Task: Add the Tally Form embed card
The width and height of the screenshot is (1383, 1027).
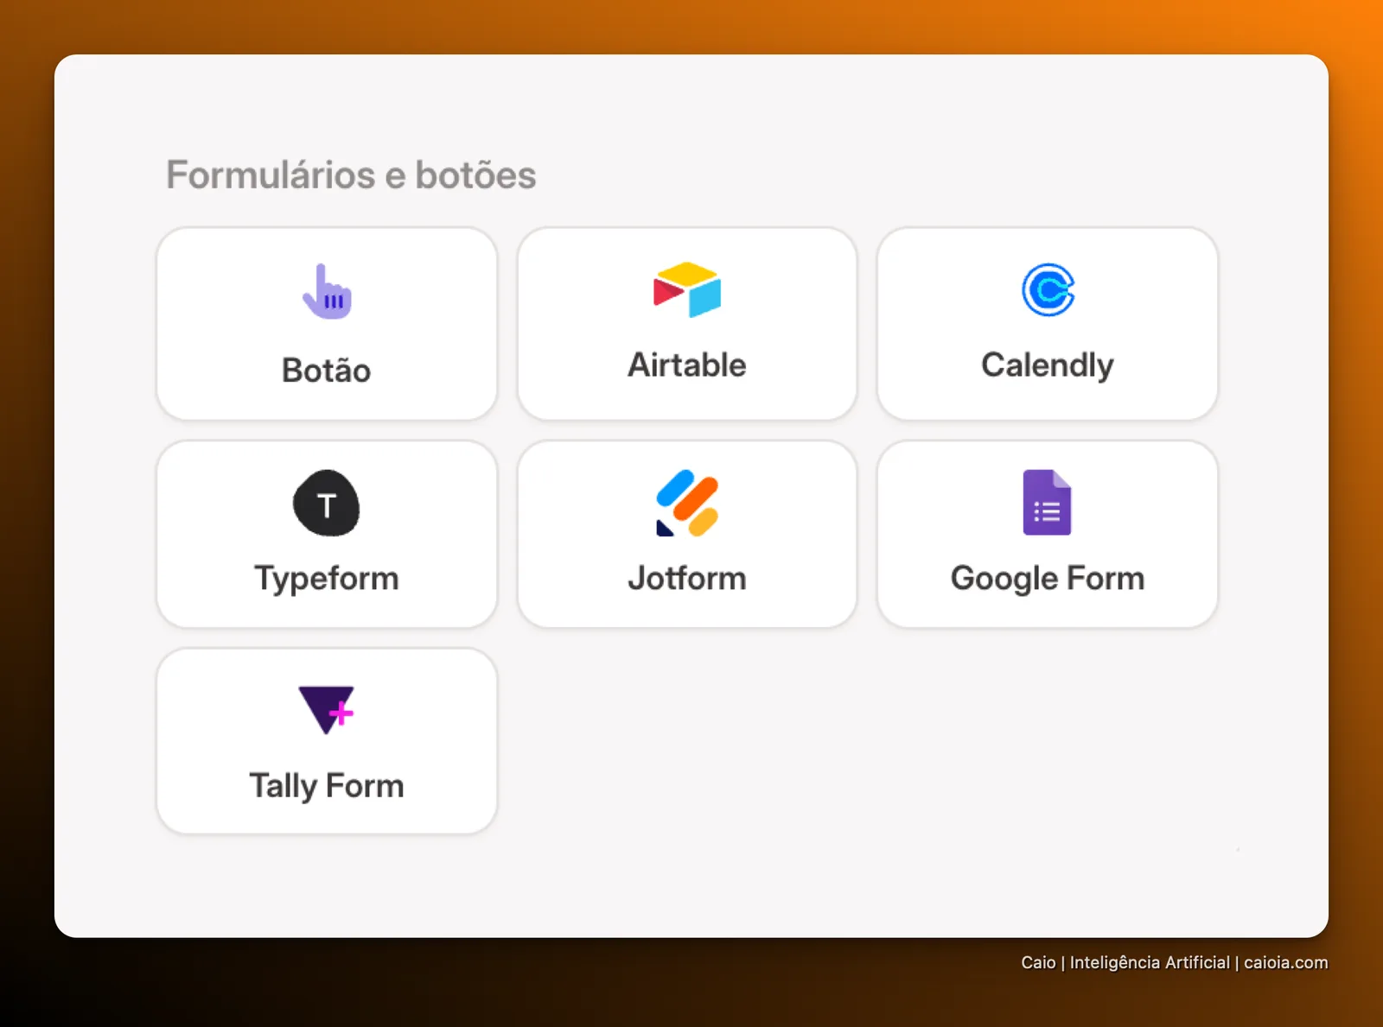Action: 327,741
